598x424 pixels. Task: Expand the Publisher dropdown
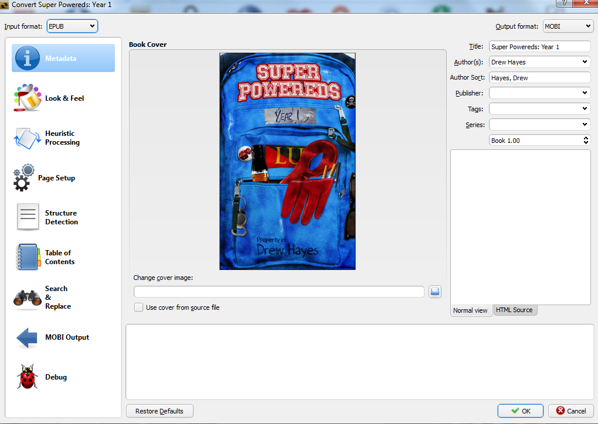click(585, 93)
